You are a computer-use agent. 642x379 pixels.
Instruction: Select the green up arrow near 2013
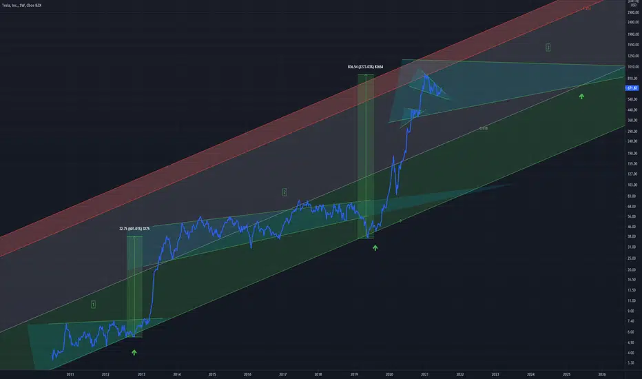click(134, 352)
